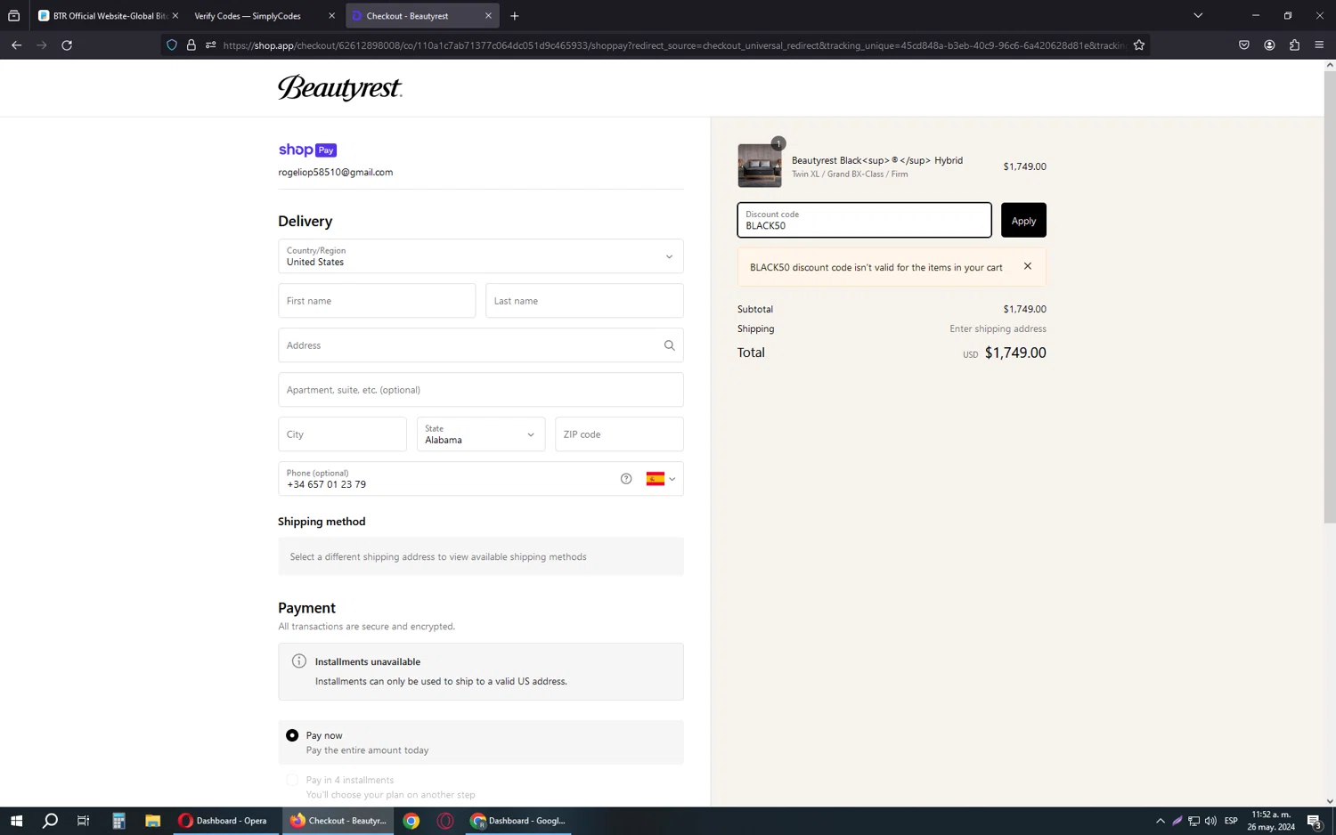Click the City field
The height and width of the screenshot is (835, 1336).
click(342, 434)
